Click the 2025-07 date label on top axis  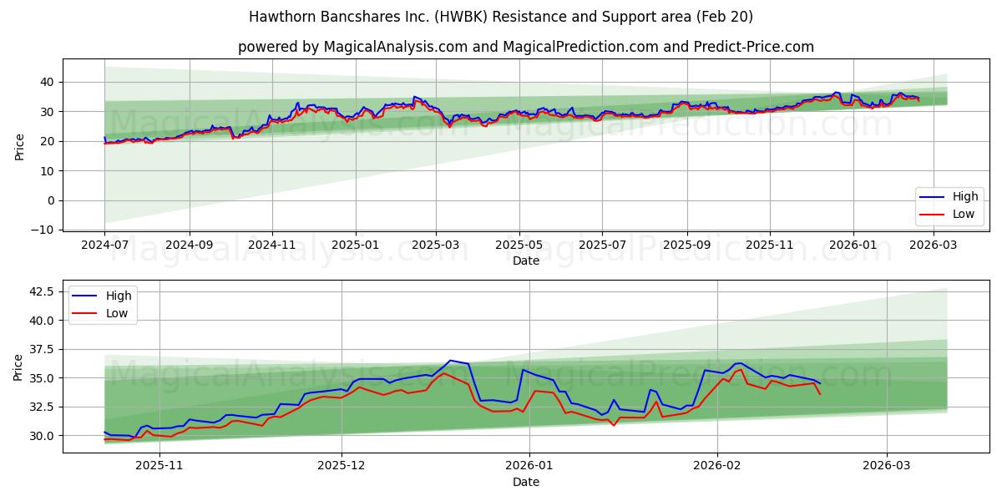pyautogui.click(x=603, y=245)
